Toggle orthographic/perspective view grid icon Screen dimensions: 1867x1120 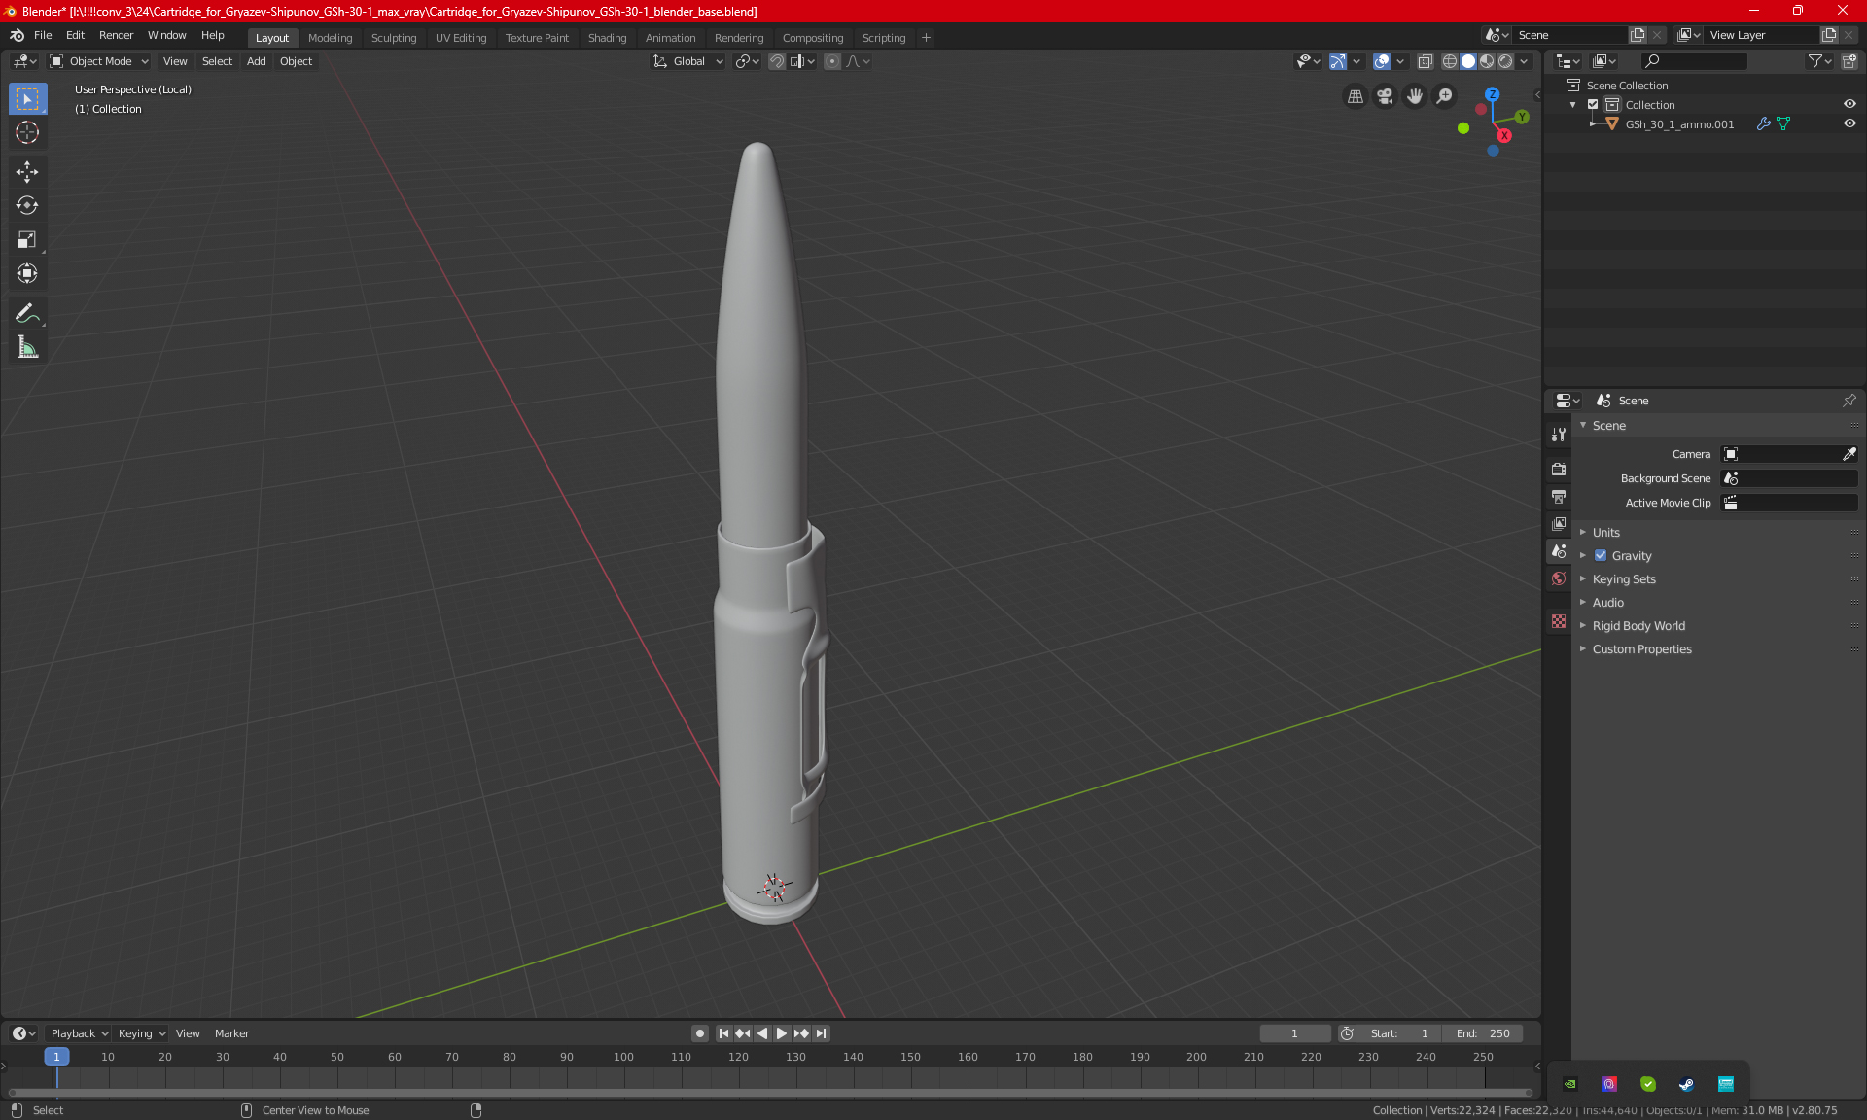(x=1356, y=96)
